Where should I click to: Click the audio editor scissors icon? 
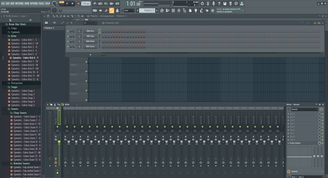pyautogui.click(x=208, y=3)
